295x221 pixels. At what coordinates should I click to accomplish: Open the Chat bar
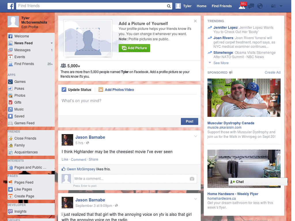258,182
